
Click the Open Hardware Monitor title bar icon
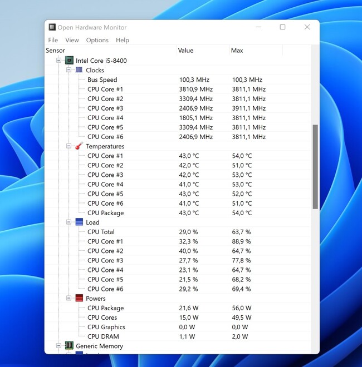(x=52, y=27)
